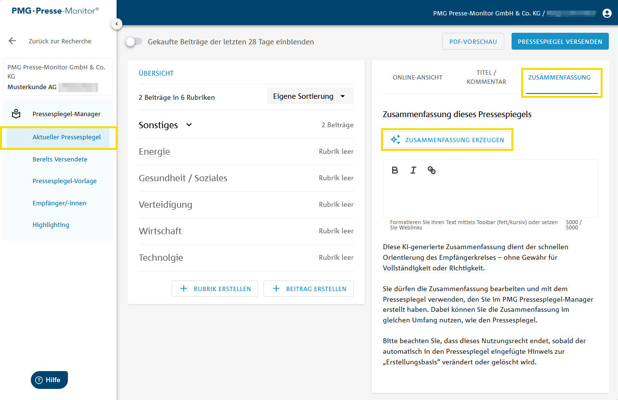Open the PDF-Vorschau
The height and width of the screenshot is (400, 618).
[473, 41]
